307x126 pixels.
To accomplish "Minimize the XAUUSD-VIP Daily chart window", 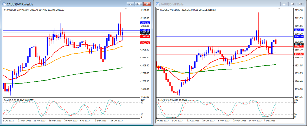I will 284,4.
